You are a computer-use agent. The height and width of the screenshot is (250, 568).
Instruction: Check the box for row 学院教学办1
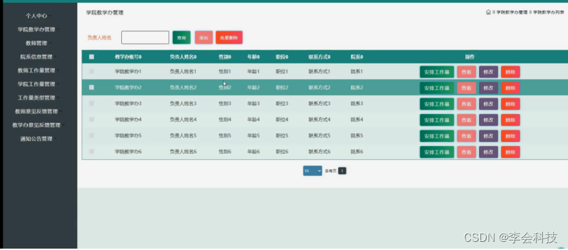(92, 72)
